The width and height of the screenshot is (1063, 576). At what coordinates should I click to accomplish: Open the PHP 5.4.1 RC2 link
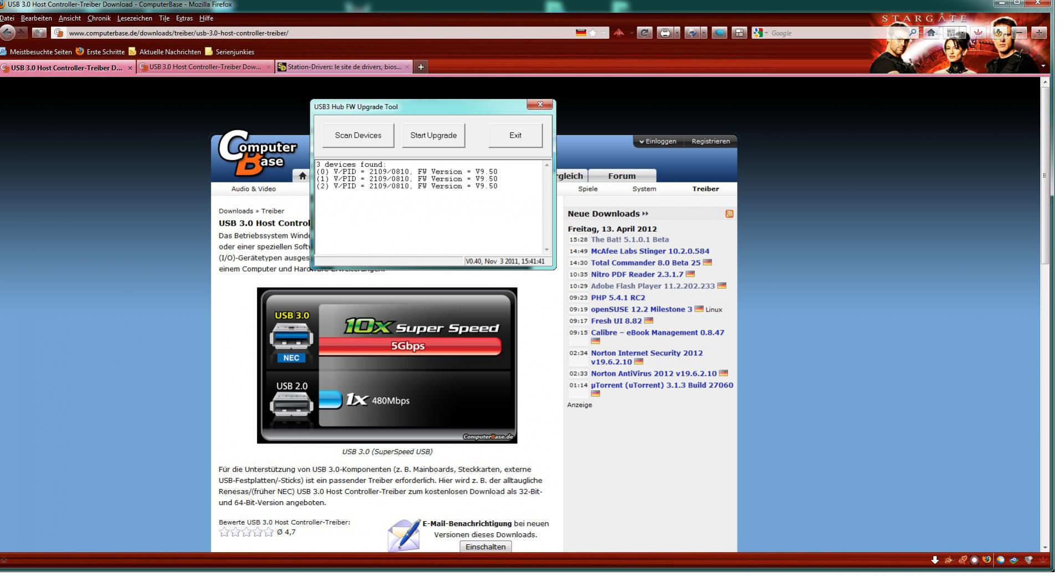coord(618,298)
